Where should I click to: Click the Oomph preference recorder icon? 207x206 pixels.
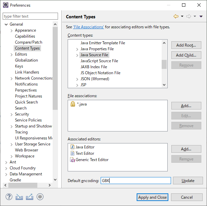(40, 197)
